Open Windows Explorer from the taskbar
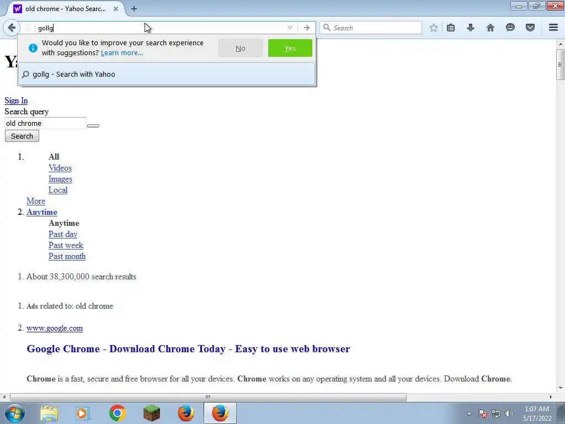Screen dimensions: 565x424 [49, 413]
